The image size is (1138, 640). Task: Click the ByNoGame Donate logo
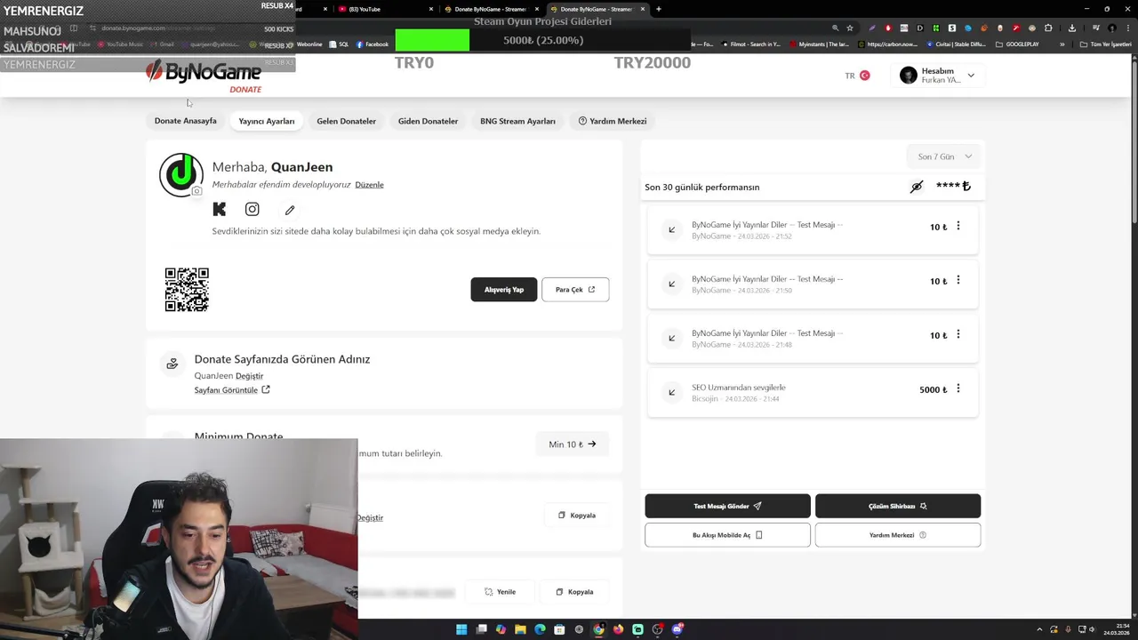(x=204, y=76)
